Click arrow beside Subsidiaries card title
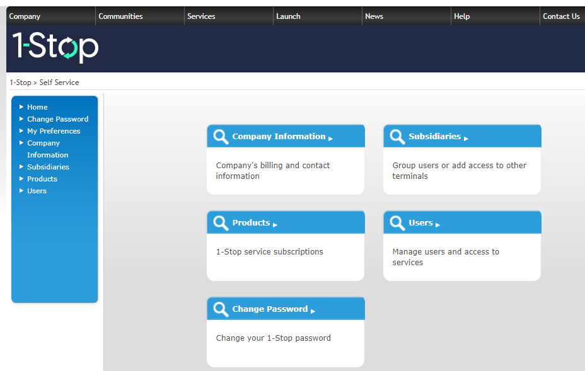 pyautogui.click(x=466, y=139)
